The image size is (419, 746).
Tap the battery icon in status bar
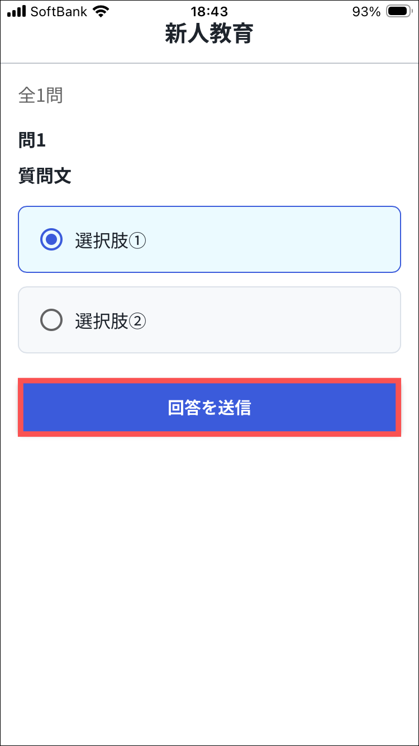[398, 11]
